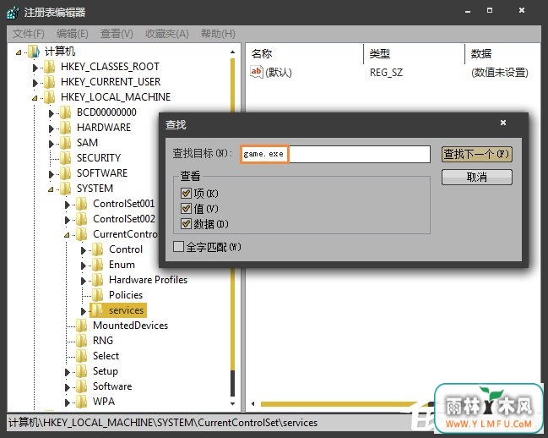The height and width of the screenshot is (438, 548).
Task: Click the REG_SZ type cell
Action: point(386,73)
